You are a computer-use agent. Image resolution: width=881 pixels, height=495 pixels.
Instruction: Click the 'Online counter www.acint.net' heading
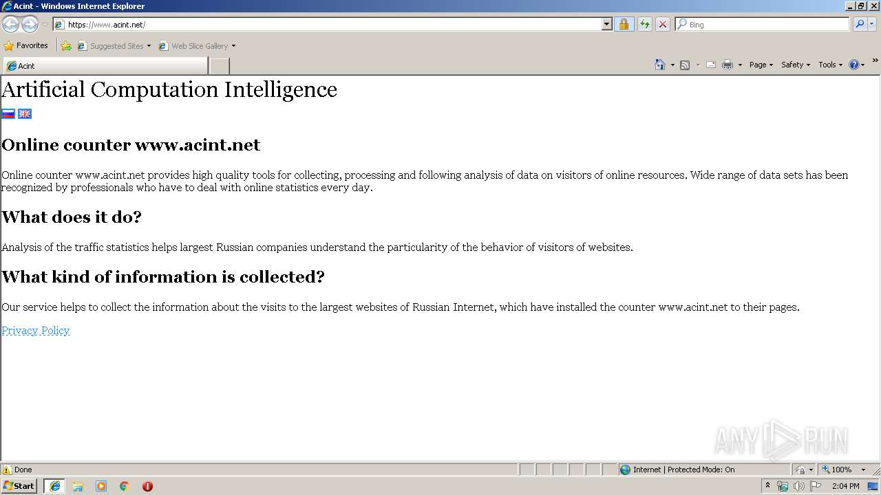pos(131,145)
